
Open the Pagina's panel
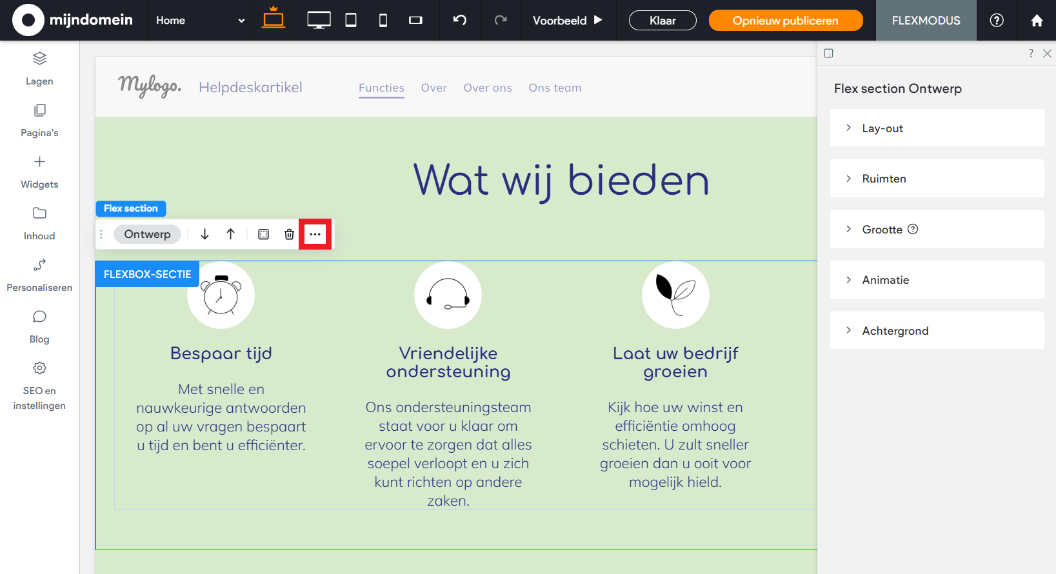tap(39, 120)
